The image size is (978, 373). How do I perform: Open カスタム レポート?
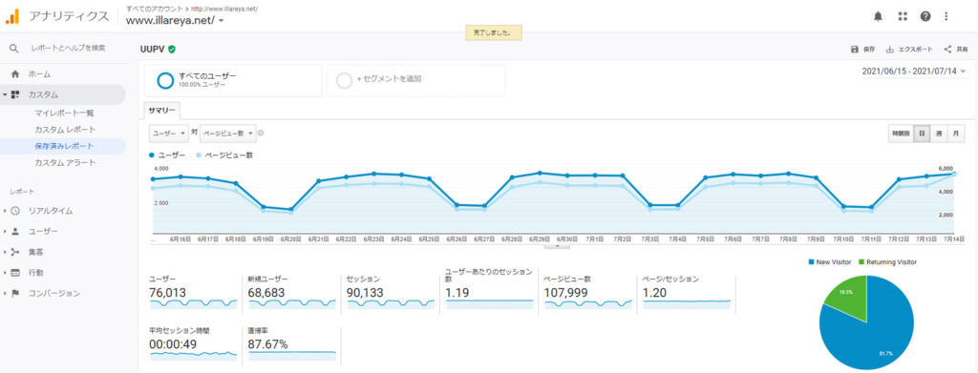pos(66,130)
